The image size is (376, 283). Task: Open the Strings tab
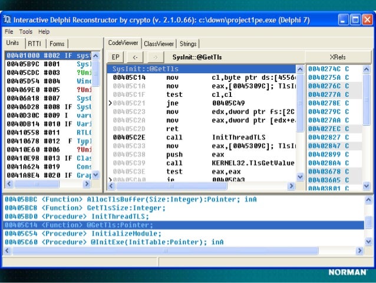188,44
